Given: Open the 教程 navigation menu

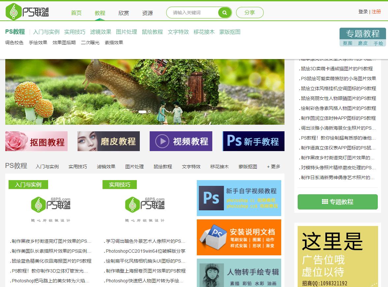Looking at the screenshot, I should tap(100, 13).
